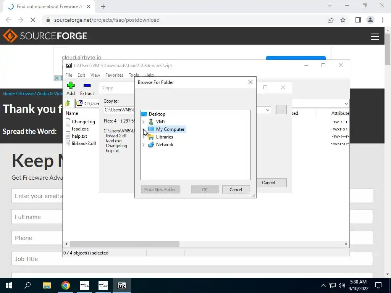Click the Chrome back arrow
Image resolution: width=391 pixels, height=293 pixels.
click(x=8, y=20)
